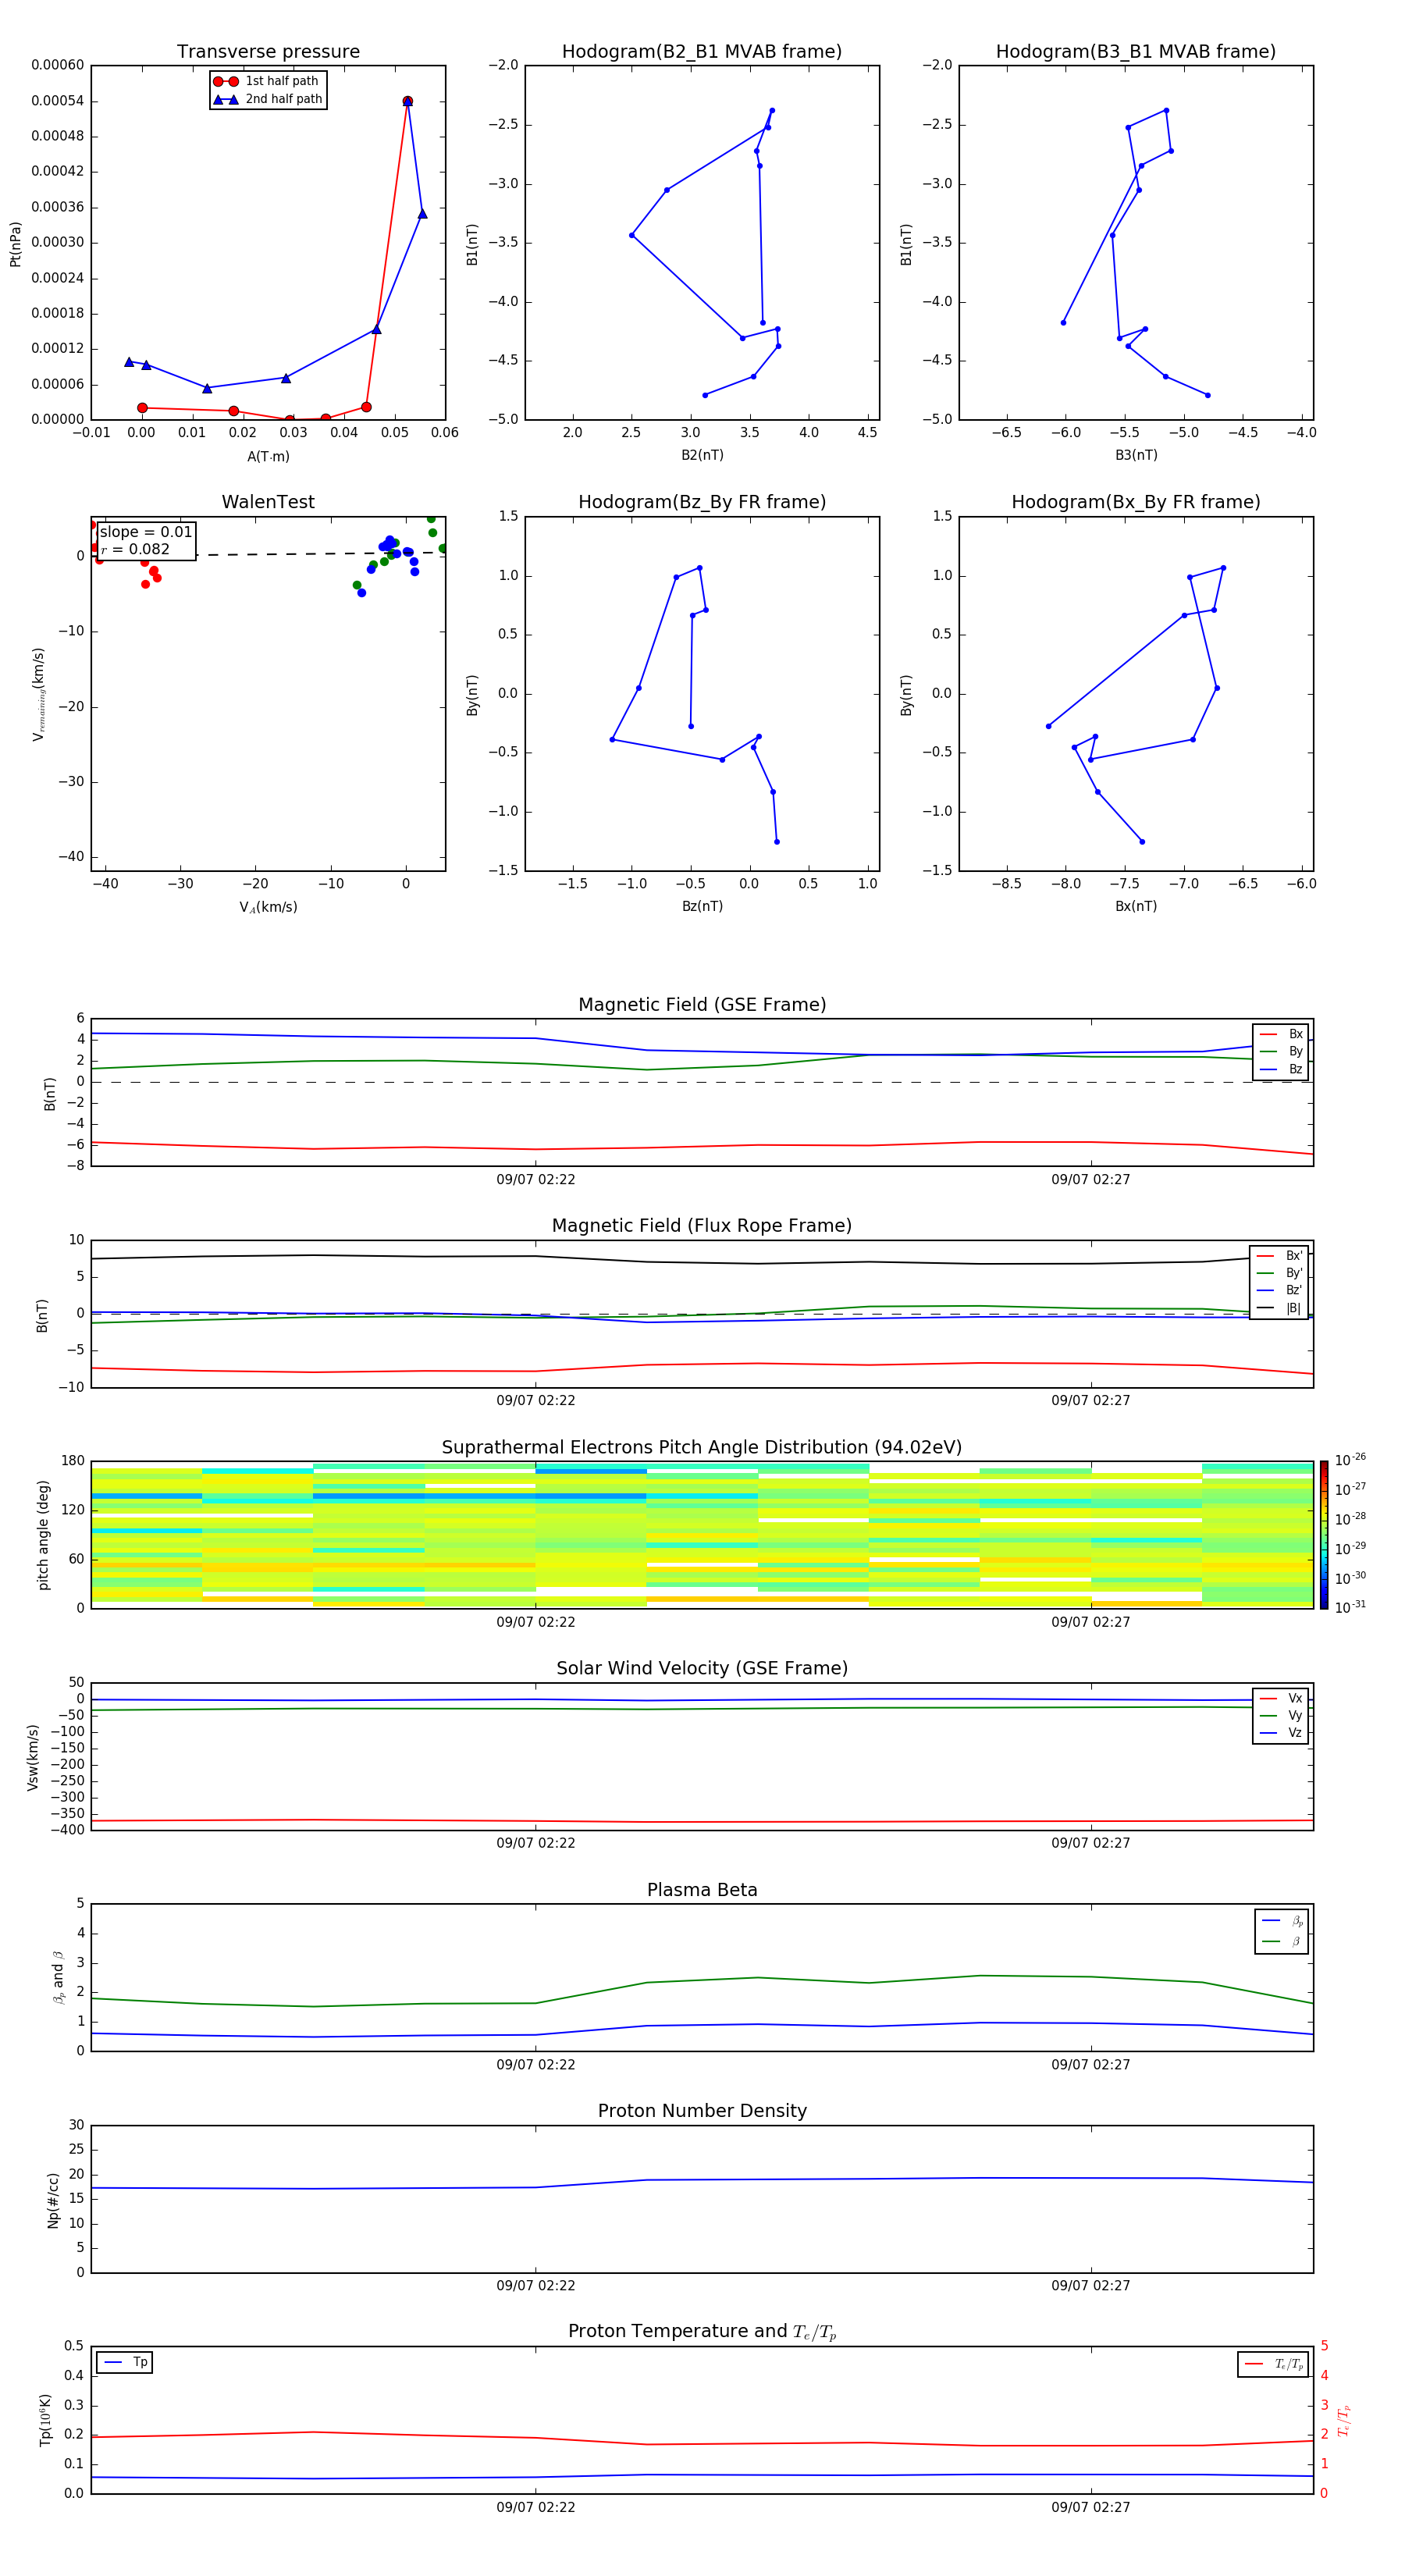Click '09/07 02:22' tick under proton temperature panel
Image resolution: width=1405 pixels, height=2576 pixels.
[536, 2507]
